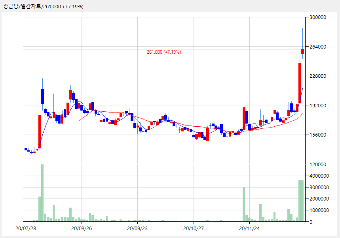Image resolution: width=340 pixels, height=238 pixels.
Task: Click the 120000 price axis label
Action: (x=318, y=164)
